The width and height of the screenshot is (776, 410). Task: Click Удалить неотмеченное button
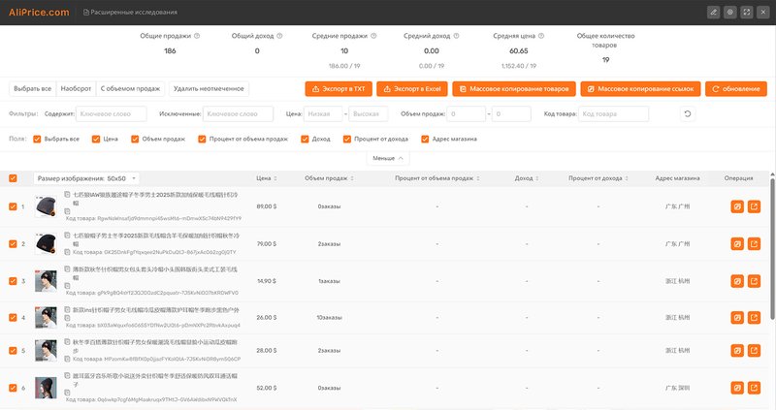[209, 88]
